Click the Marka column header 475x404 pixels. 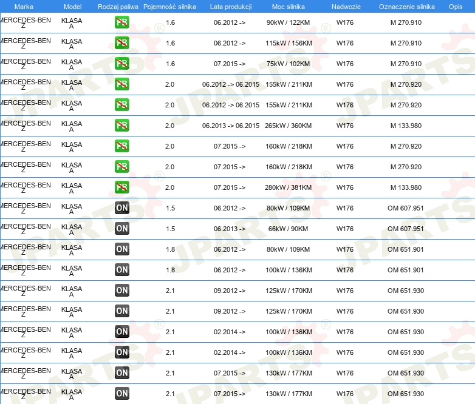pos(24,6)
